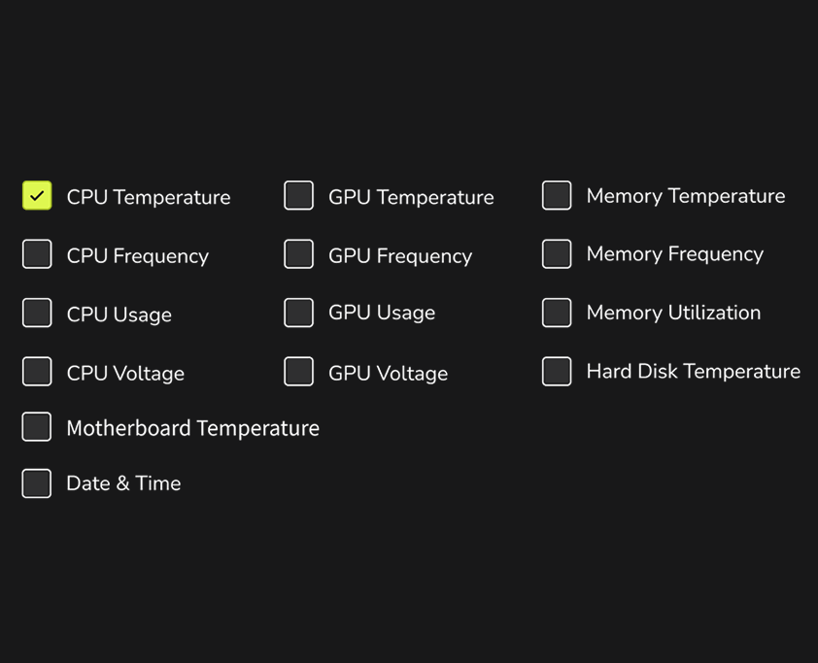Tick the GPU Usage checkbox
Image resolution: width=818 pixels, height=663 pixels.
[298, 313]
